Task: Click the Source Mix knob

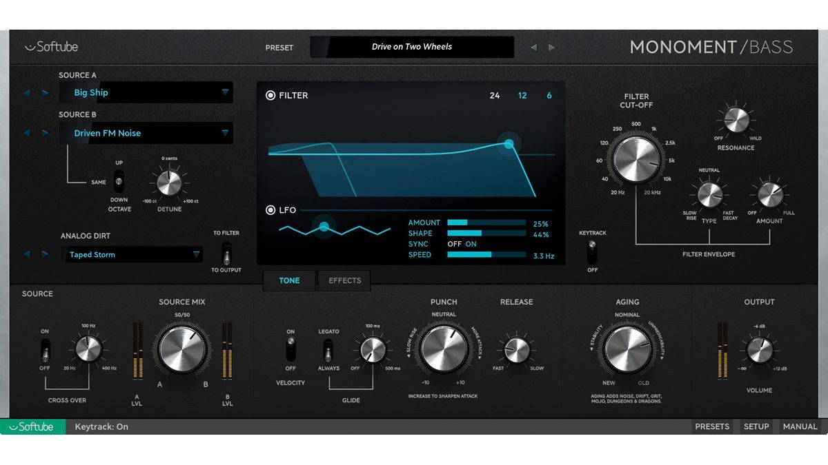Action: pyautogui.click(x=182, y=350)
